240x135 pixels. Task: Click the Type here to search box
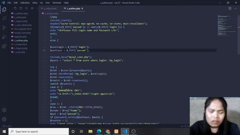coord(39,132)
